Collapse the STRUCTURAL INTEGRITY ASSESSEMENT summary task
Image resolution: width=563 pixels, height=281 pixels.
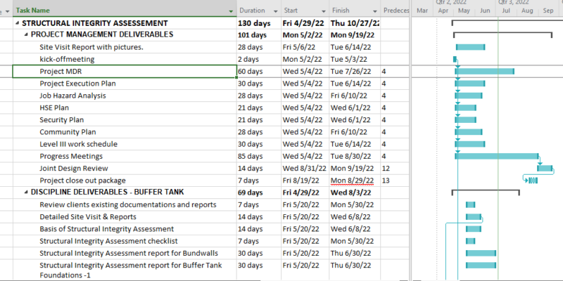click(x=16, y=23)
